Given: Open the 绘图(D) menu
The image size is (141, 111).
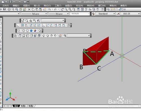Looking at the screenshot, I should coord(69,6).
